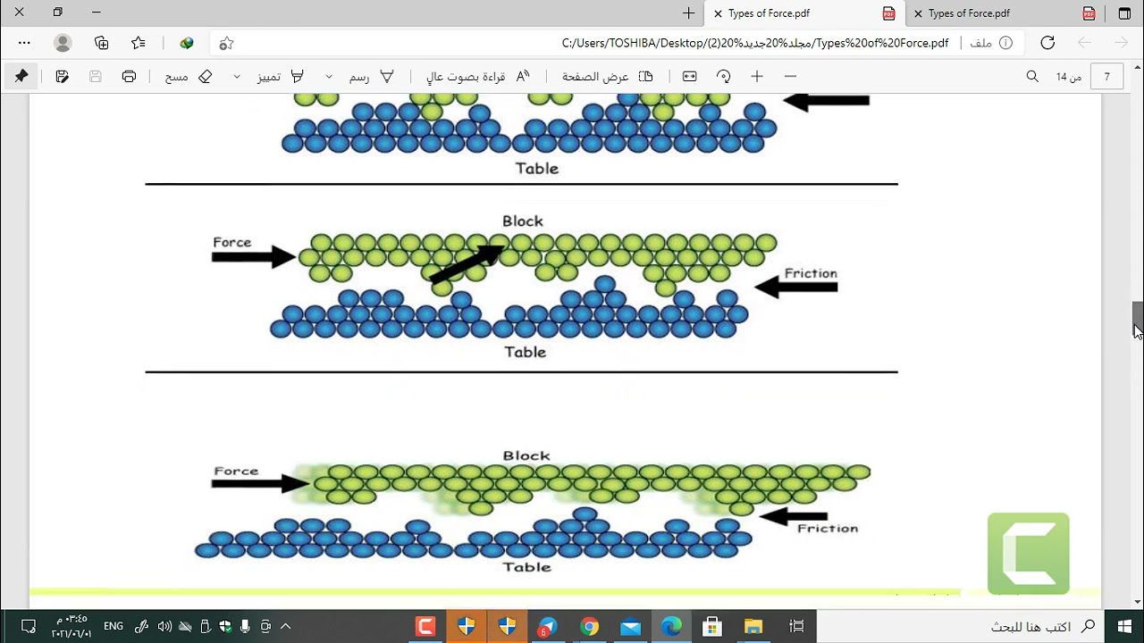Switch to the inactive Types of Force.pdf tab
Screen dimensions: 1144x643
[x=1005, y=13]
